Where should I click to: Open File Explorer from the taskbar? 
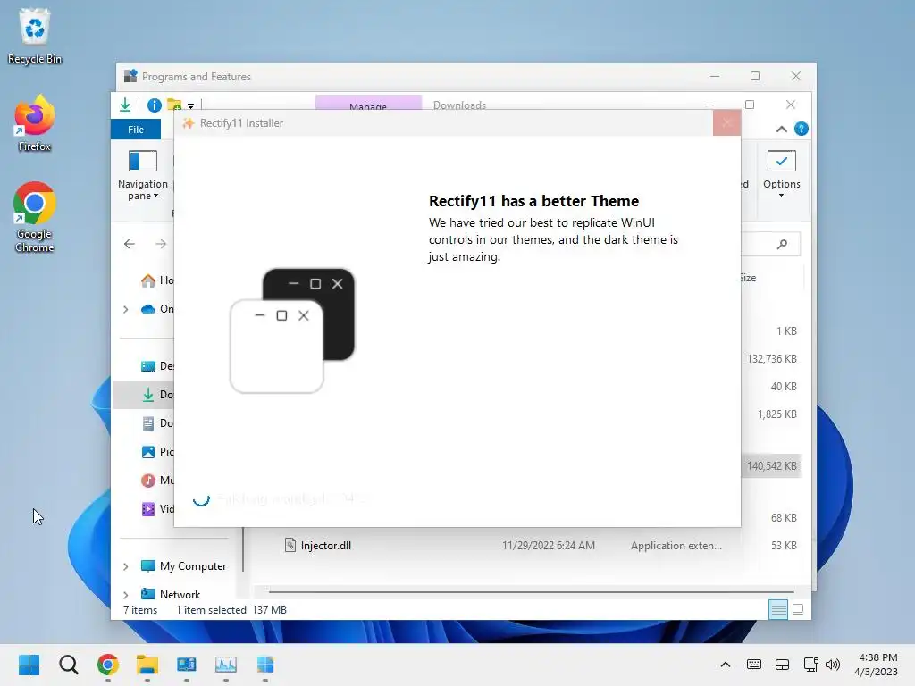[x=147, y=665]
